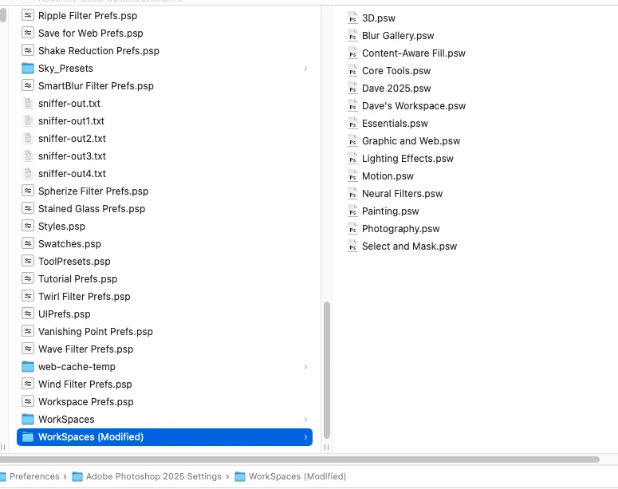Select Lighting Effects.psw
Screen dimensions: 618x489
pyautogui.click(x=407, y=159)
